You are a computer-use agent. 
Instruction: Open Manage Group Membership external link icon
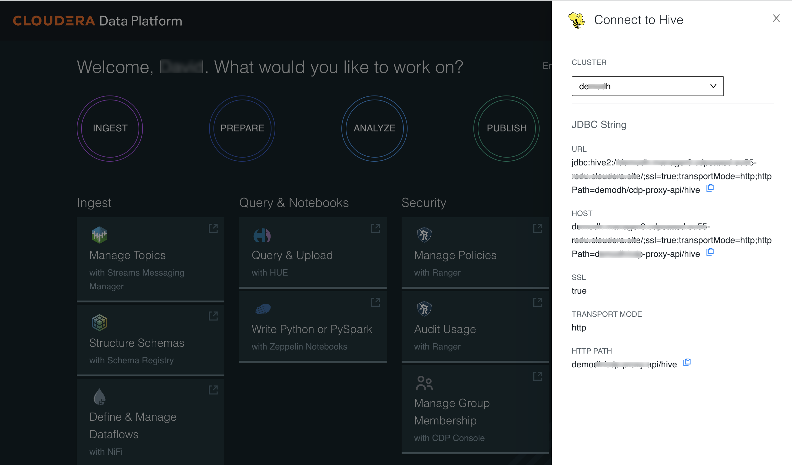(x=537, y=376)
